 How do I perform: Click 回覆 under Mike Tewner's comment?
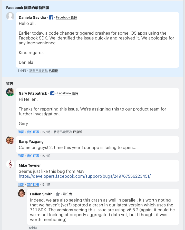[21, 184]
